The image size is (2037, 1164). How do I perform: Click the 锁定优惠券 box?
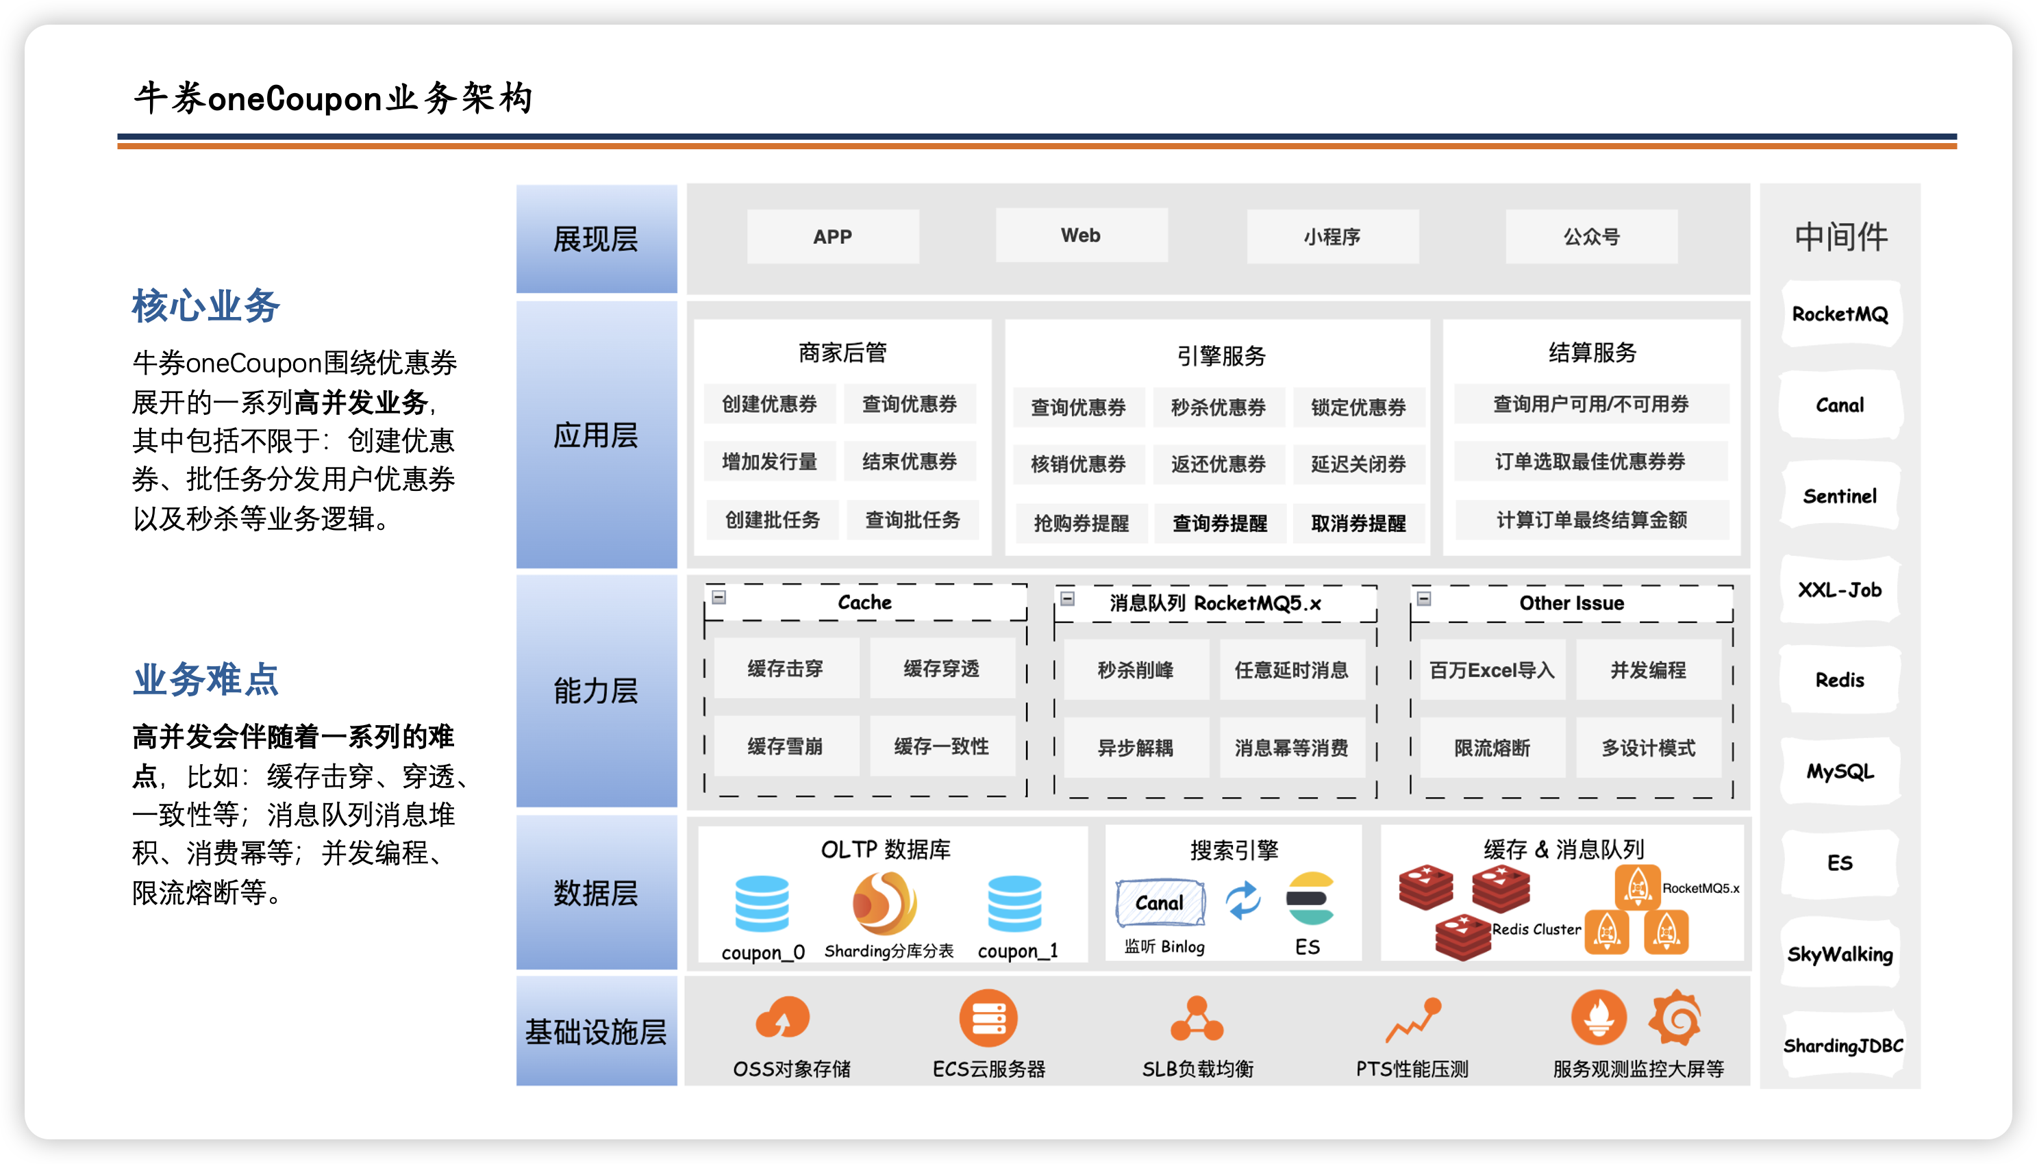[x=1358, y=407]
